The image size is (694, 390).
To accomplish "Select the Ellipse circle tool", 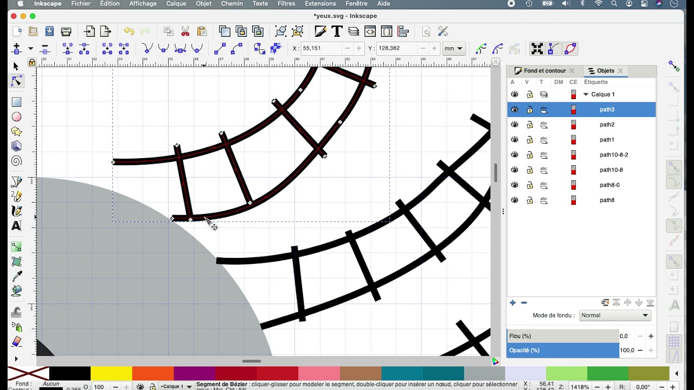I will 16,117.
